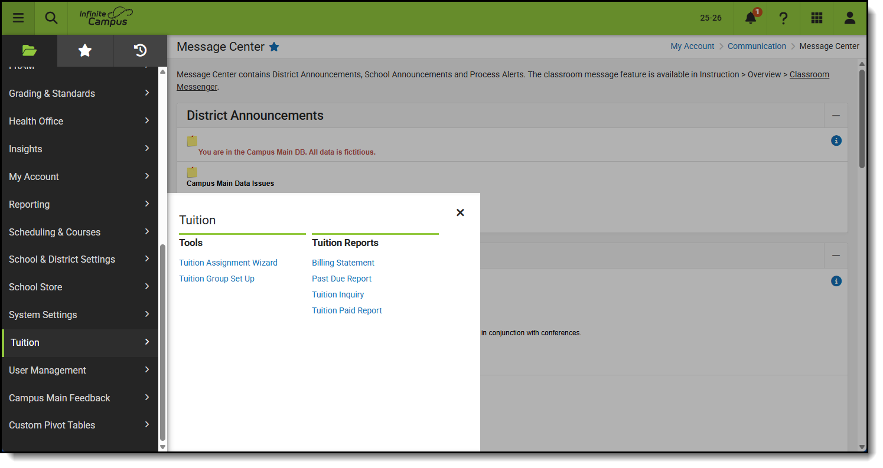Expand the User Management chevron
This screenshot has height=468, width=883.
click(x=147, y=369)
